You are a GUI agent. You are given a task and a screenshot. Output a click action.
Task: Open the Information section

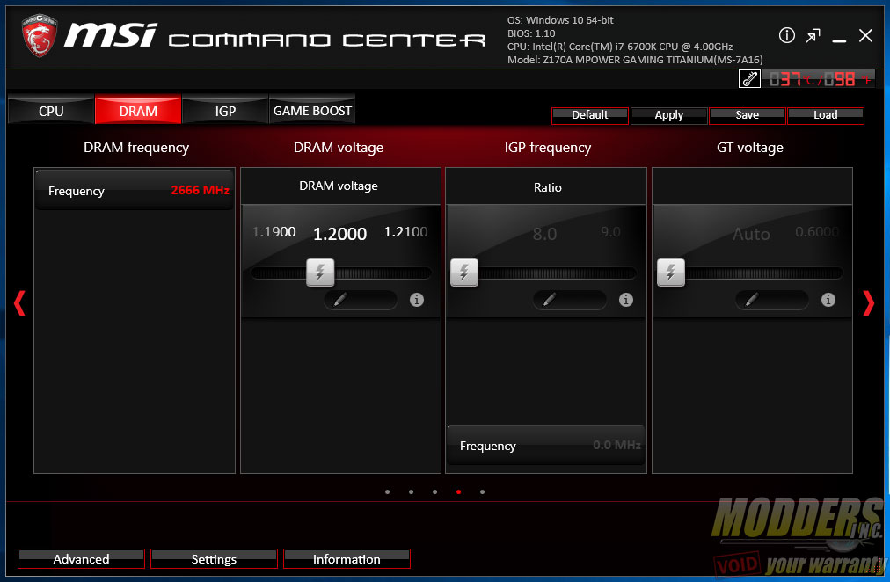(347, 559)
